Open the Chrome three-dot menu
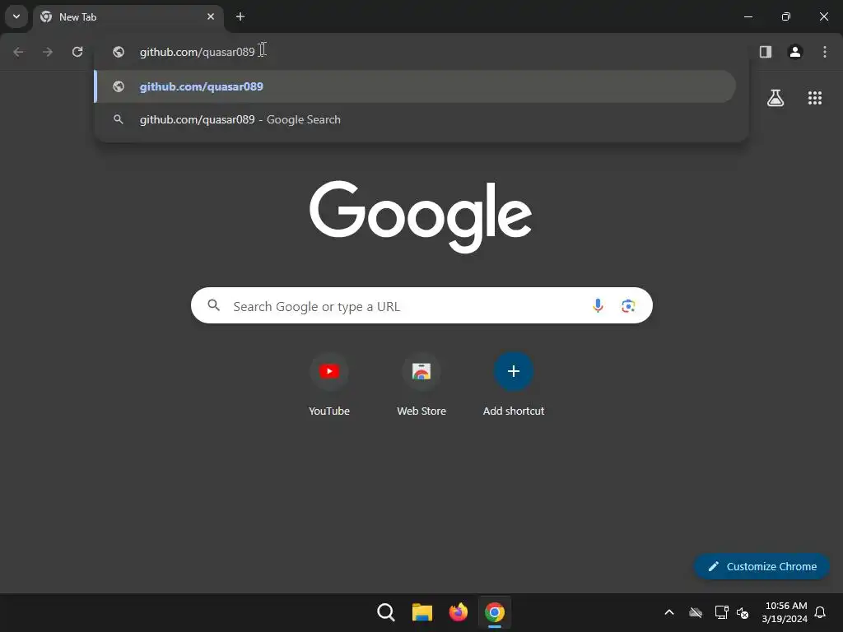The image size is (843, 632). [x=825, y=52]
